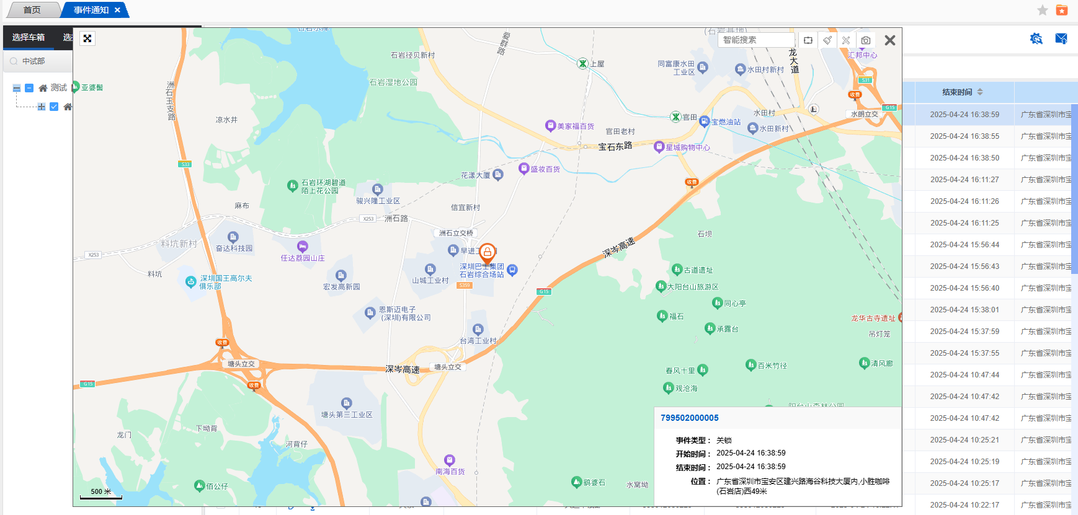Click the 智能搜索 search input
The image size is (1078, 515).
click(x=756, y=40)
